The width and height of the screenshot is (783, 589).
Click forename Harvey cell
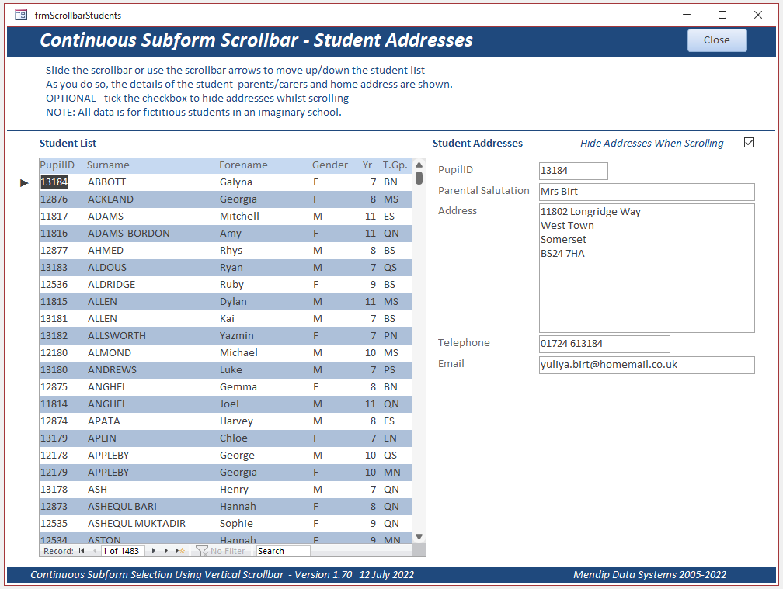pyautogui.click(x=236, y=421)
